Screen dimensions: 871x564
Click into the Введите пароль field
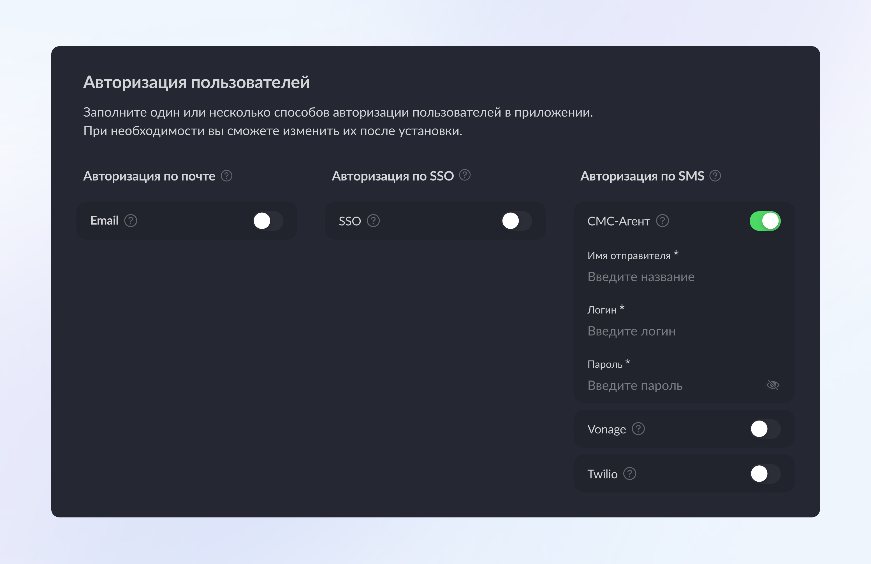[x=666, y=386]
